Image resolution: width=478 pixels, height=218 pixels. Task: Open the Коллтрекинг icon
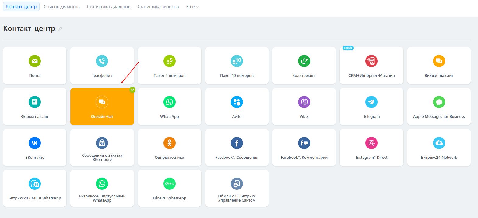pyautogui.click(x=304, y=61)
